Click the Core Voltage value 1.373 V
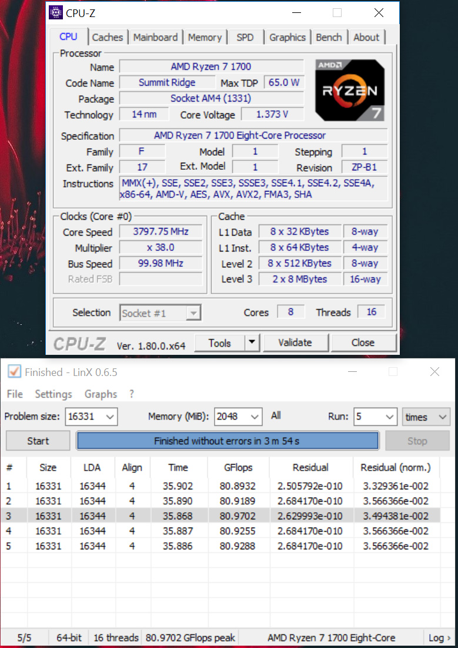The height and width of the screenshot is (648, 458). pos(272,114)
